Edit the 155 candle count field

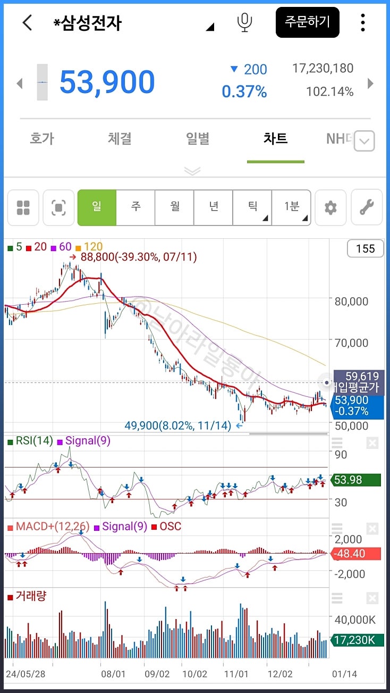365,249
